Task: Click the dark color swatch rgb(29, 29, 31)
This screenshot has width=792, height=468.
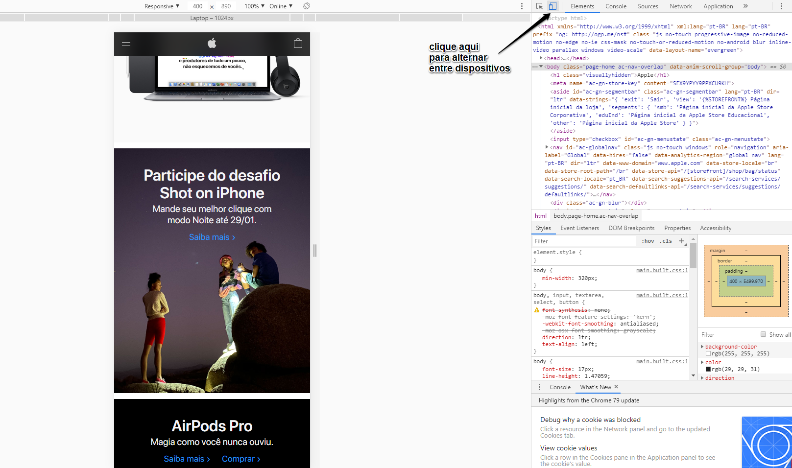Action: pyautogui.click(x=708, y=369)
